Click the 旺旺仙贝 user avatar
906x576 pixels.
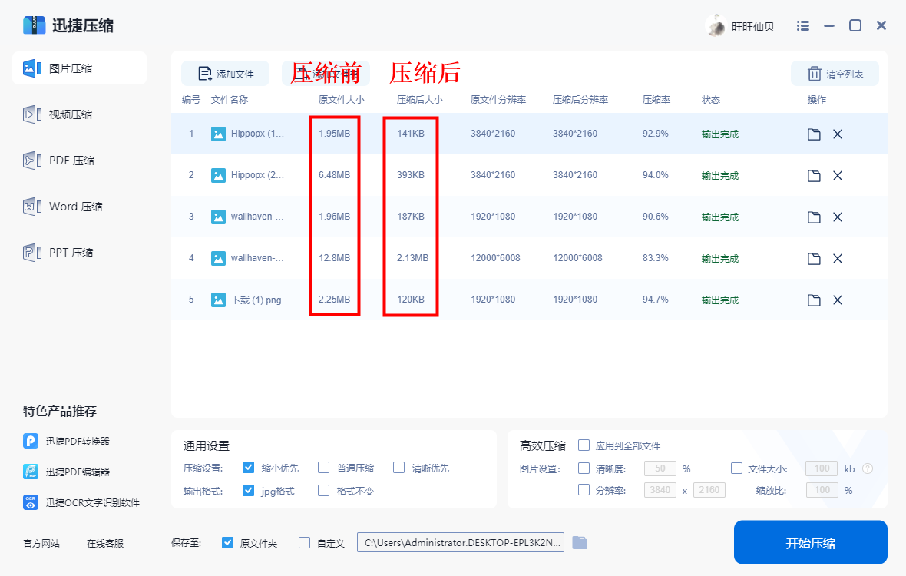coord(715,25)
